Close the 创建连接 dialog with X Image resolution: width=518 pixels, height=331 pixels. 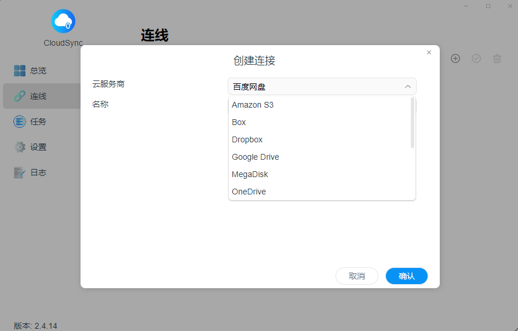coord(429,53)
